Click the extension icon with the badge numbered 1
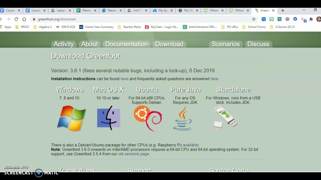Viewport: 321px width, 180px height. tap(303, 19)
